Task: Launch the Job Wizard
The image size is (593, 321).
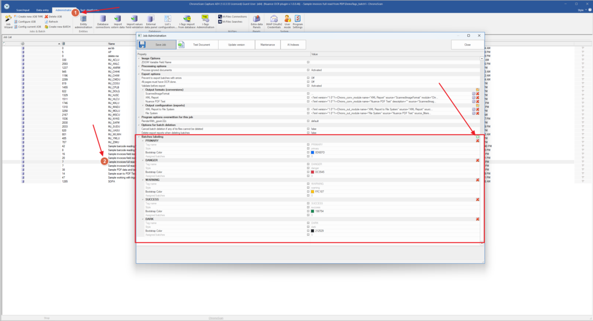Action: click(8, 22)
